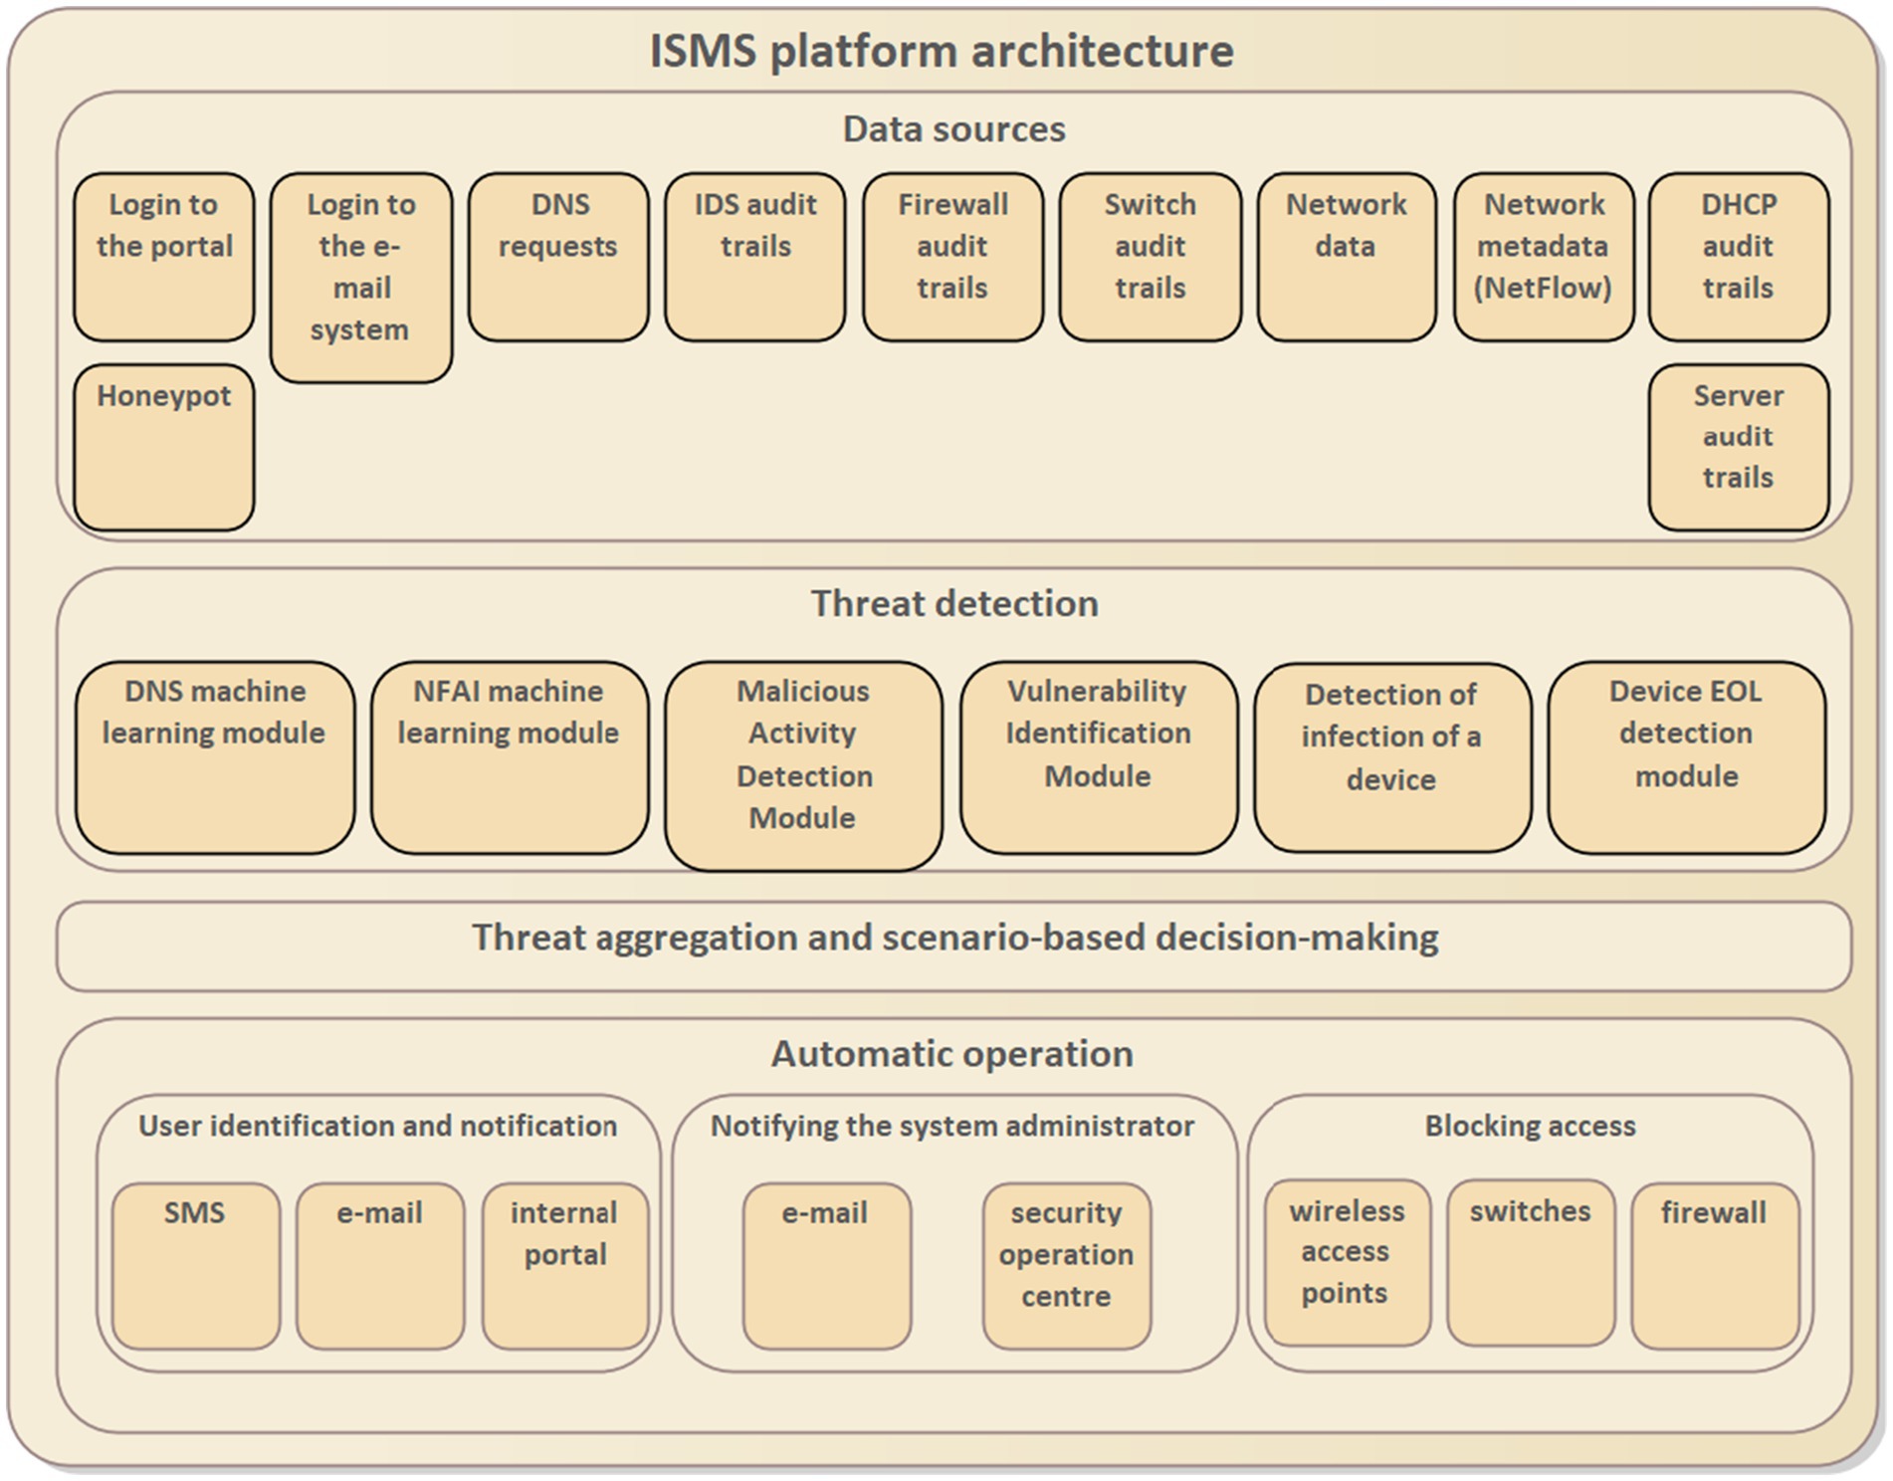Select the Login to the portal box
Image resolution: width=1893 pixels, height=1481 pixels.
coord(164,257)
